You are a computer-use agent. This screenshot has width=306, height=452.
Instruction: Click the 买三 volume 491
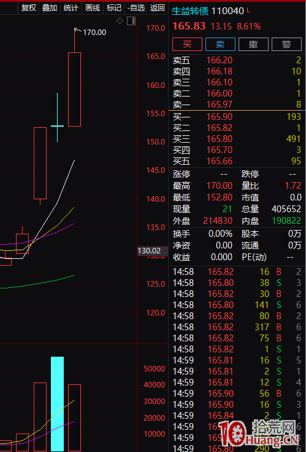(x=294, y=139)
